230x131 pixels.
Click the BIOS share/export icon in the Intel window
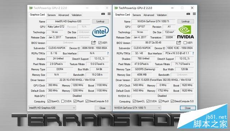pyautogui.click(x=93, y=43)
